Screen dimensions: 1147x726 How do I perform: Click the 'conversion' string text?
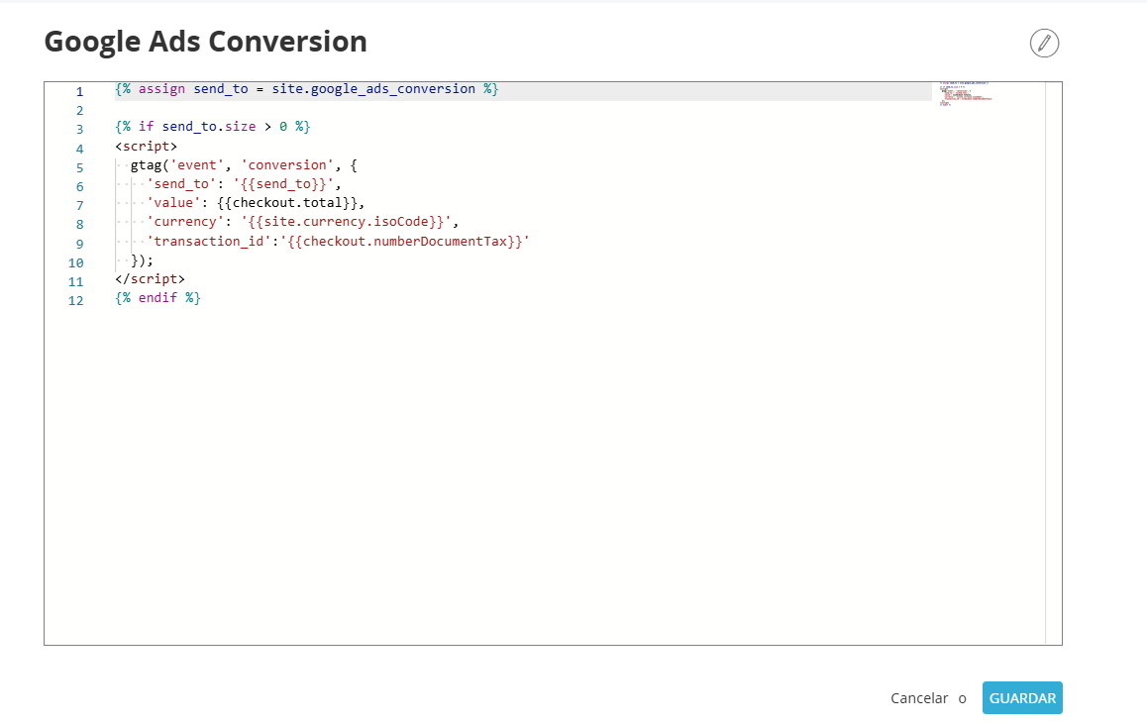(x=287, y=165)
